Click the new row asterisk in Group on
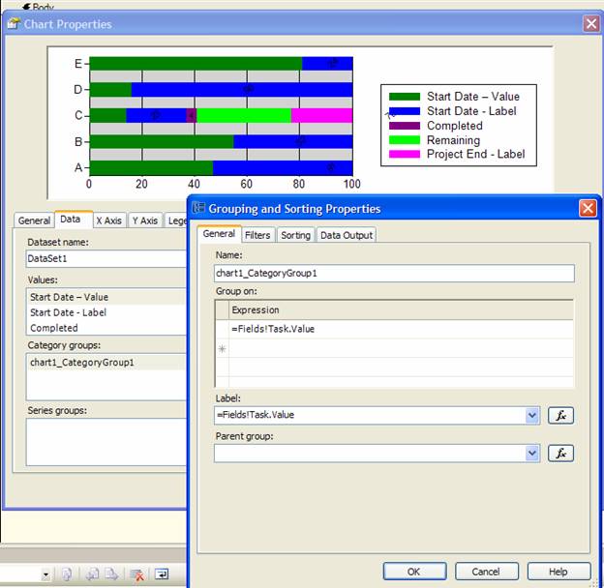604x588 pixels. 222,349
